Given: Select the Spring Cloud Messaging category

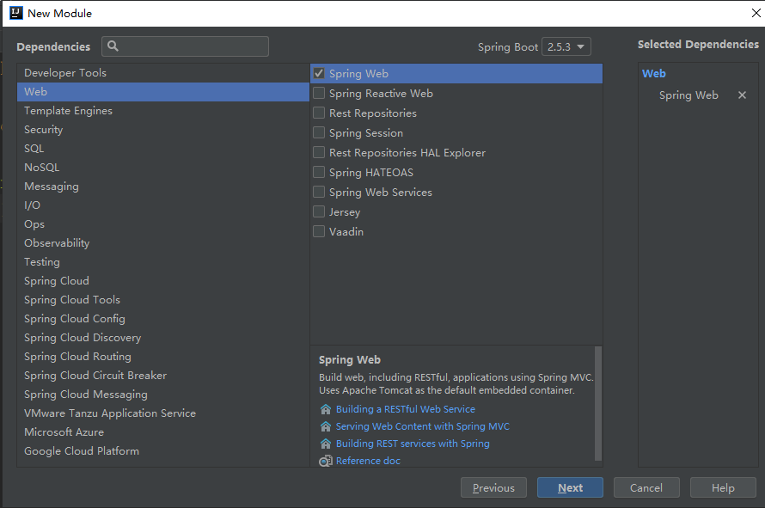Looking at the screenshot, I should (x=163, y=395).
